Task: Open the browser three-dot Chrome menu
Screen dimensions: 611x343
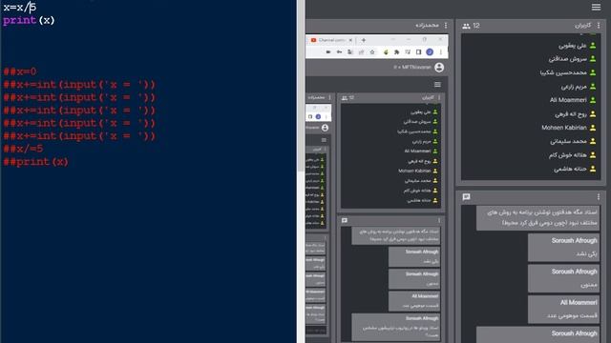Action: pos(441,52)
